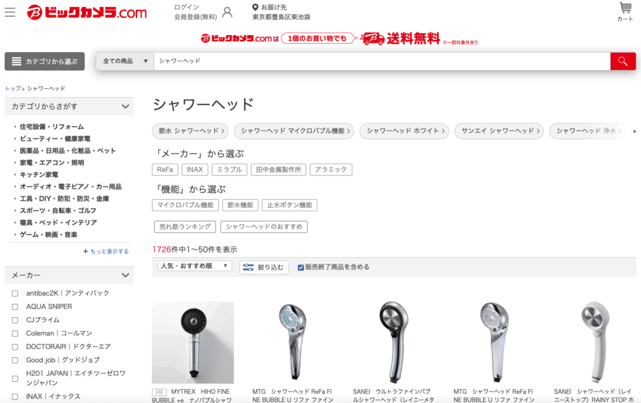Open the 人気・おすすめ順 sort dropdown
The height and width of the screenshot is (403, 641).
coord(195,266)
